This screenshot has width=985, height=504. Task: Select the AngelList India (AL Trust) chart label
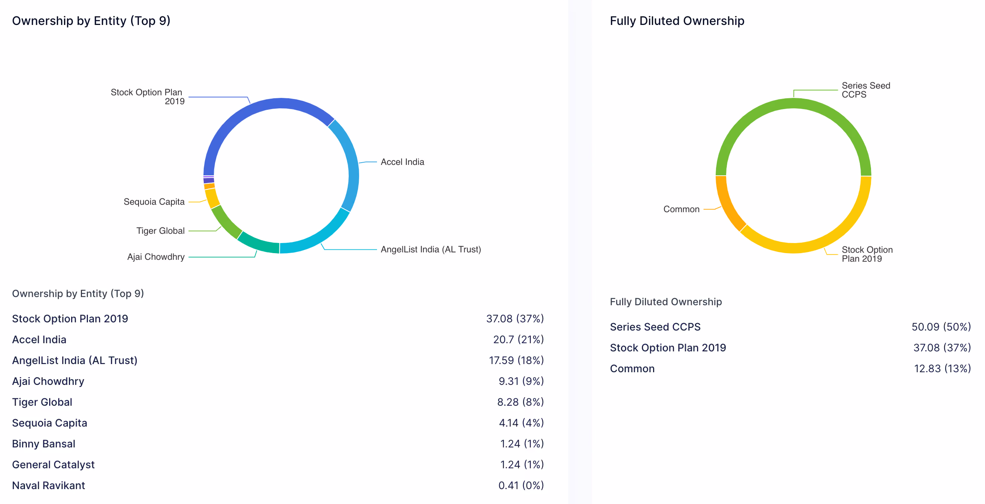431,249
